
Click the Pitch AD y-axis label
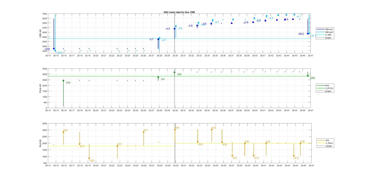pos(40,88)
